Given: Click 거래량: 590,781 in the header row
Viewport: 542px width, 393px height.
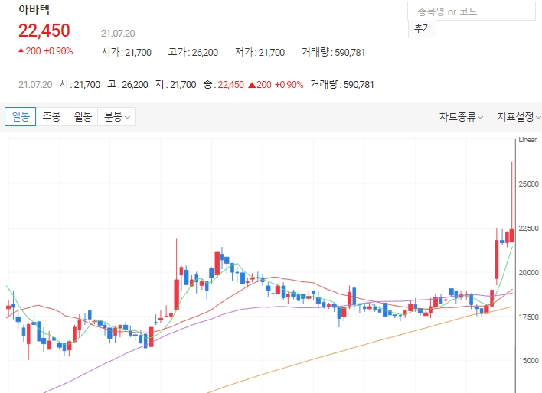Looking at the screenshot, I should 333,52.
